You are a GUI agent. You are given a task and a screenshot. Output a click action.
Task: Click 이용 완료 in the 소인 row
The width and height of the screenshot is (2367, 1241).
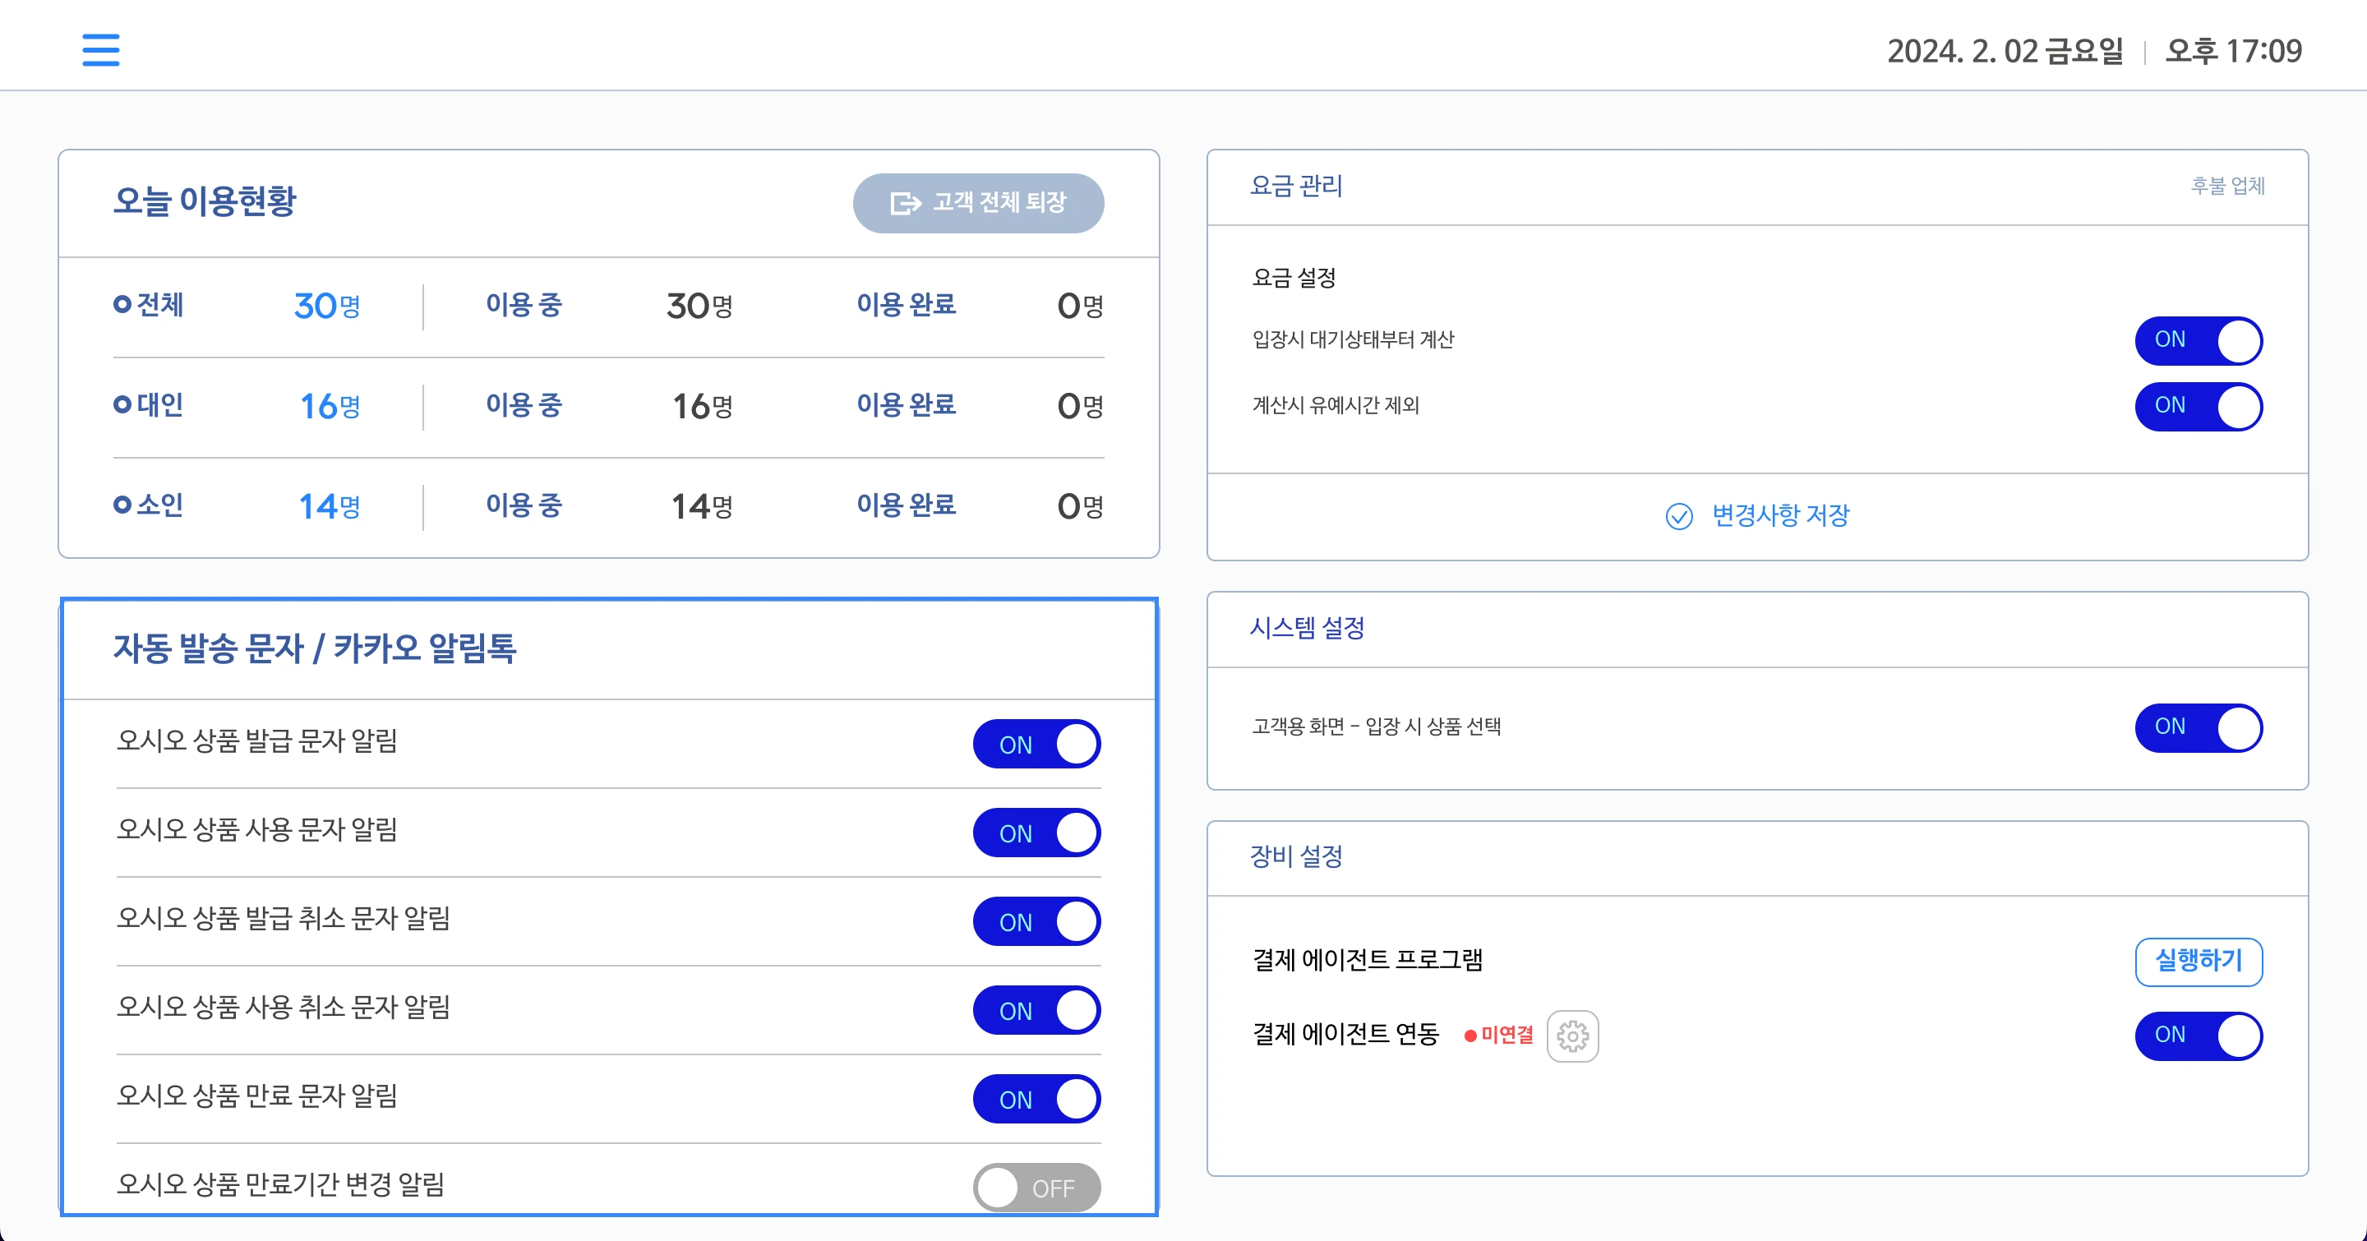click(x=906, y=505)
